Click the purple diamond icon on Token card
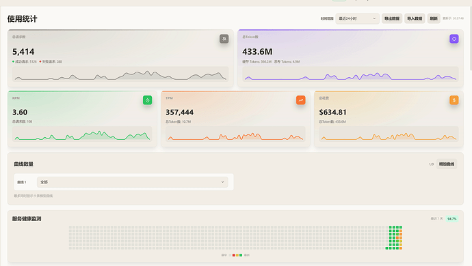472x266 pixels. click(454, 39)
